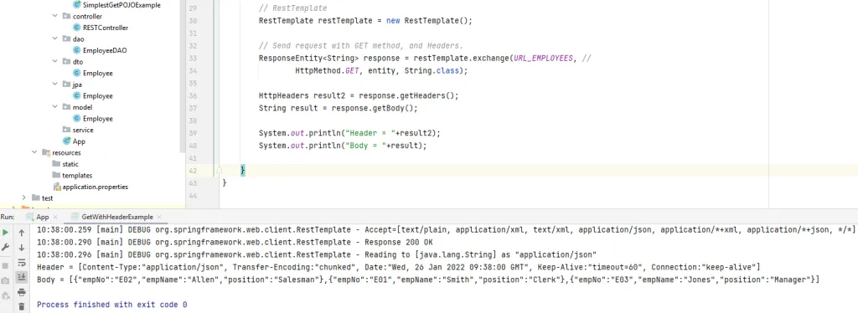Viewport: 858px width, 313px height.
Task: Collapse the dao package
Action: 54,38
